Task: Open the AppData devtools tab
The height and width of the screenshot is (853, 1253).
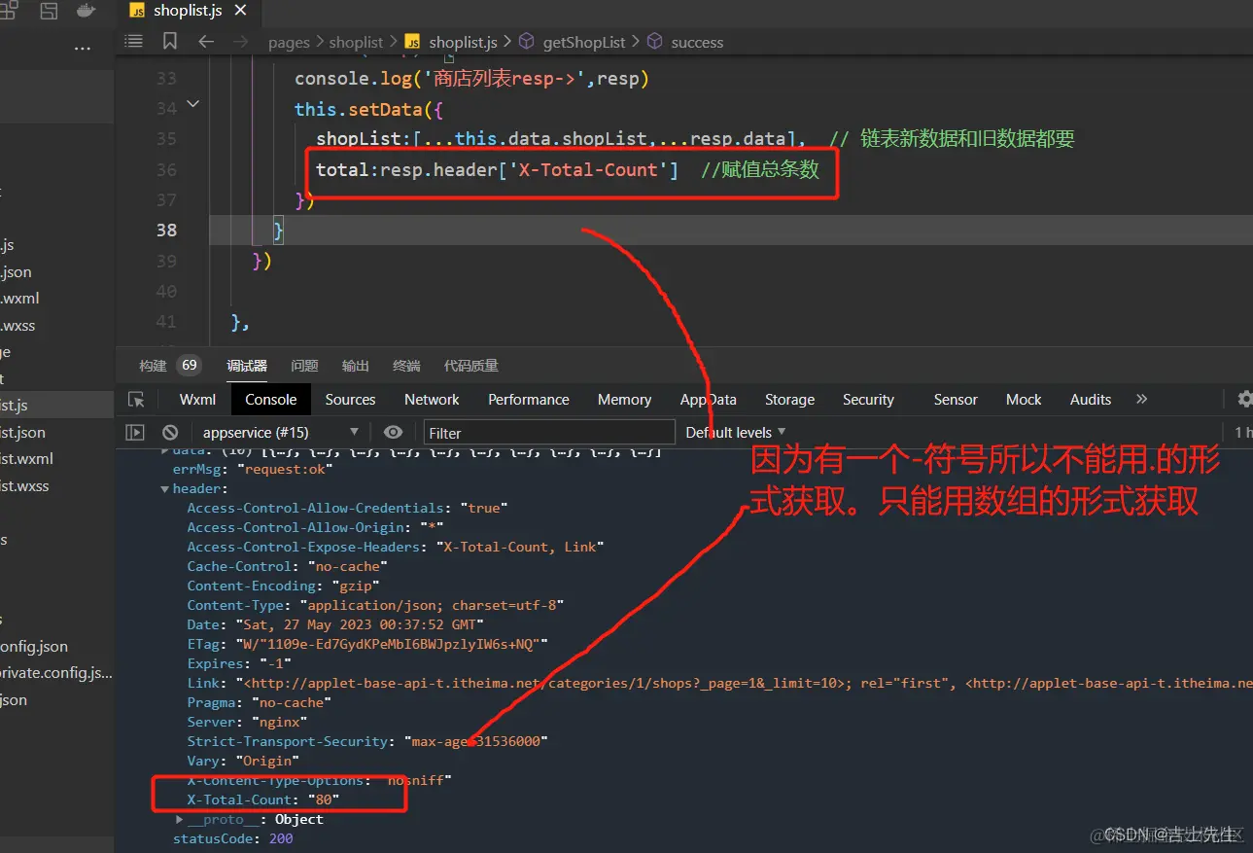Action: [x=708, y=400]
